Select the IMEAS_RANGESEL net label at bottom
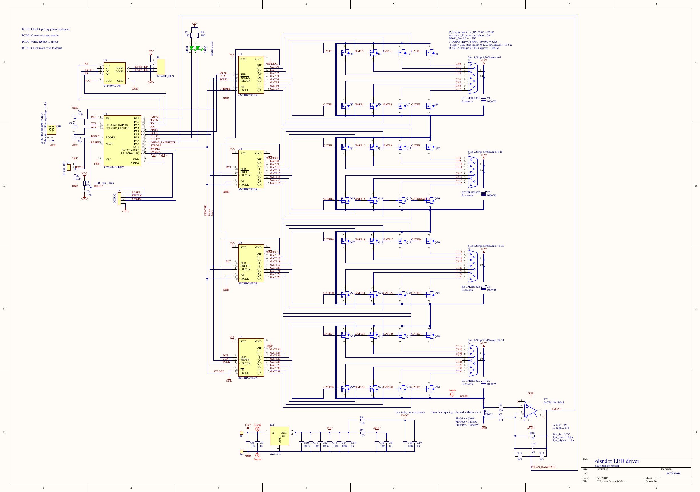 pos(543,467)
